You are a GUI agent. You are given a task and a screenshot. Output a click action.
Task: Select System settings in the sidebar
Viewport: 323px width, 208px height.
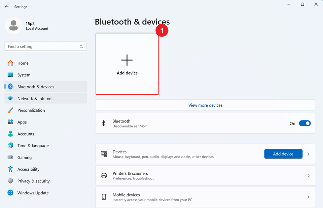24,75
